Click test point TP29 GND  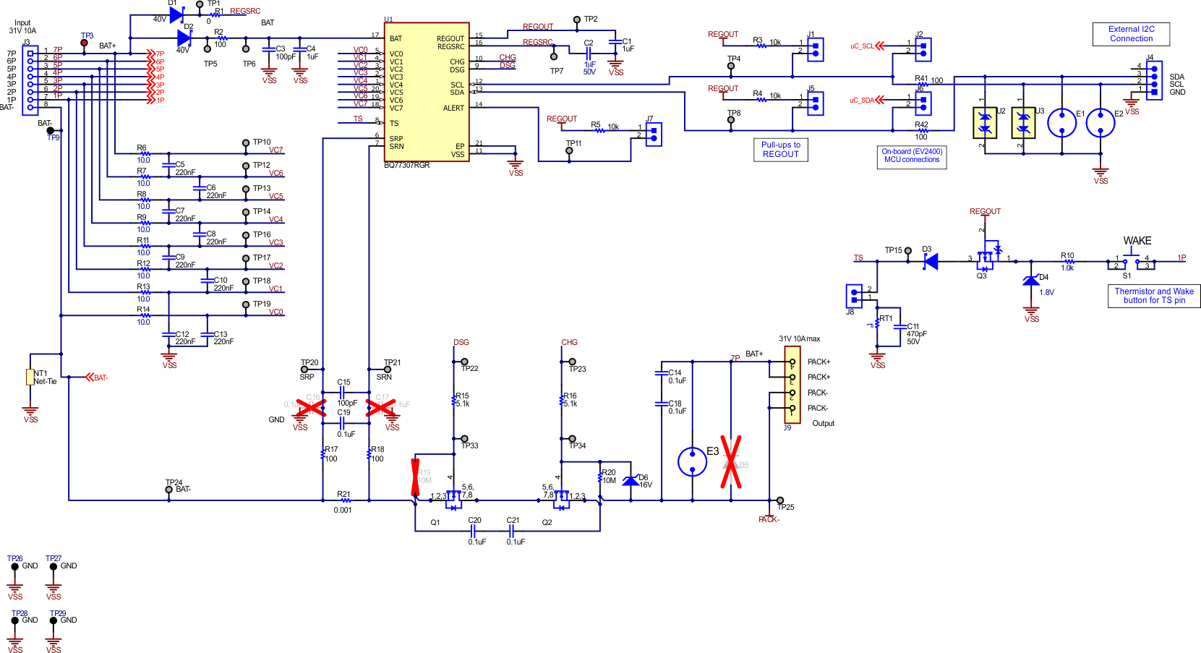tap(54, 620)
